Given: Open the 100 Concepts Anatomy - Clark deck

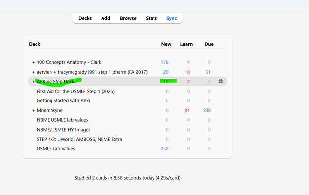Looking at the screenshot, I should point(69,62).
